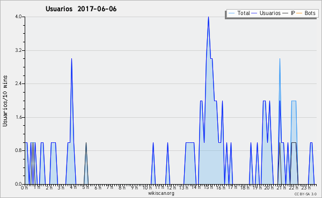
Task: Click the '14 h' x-axis label
Action: coord(196,187)
